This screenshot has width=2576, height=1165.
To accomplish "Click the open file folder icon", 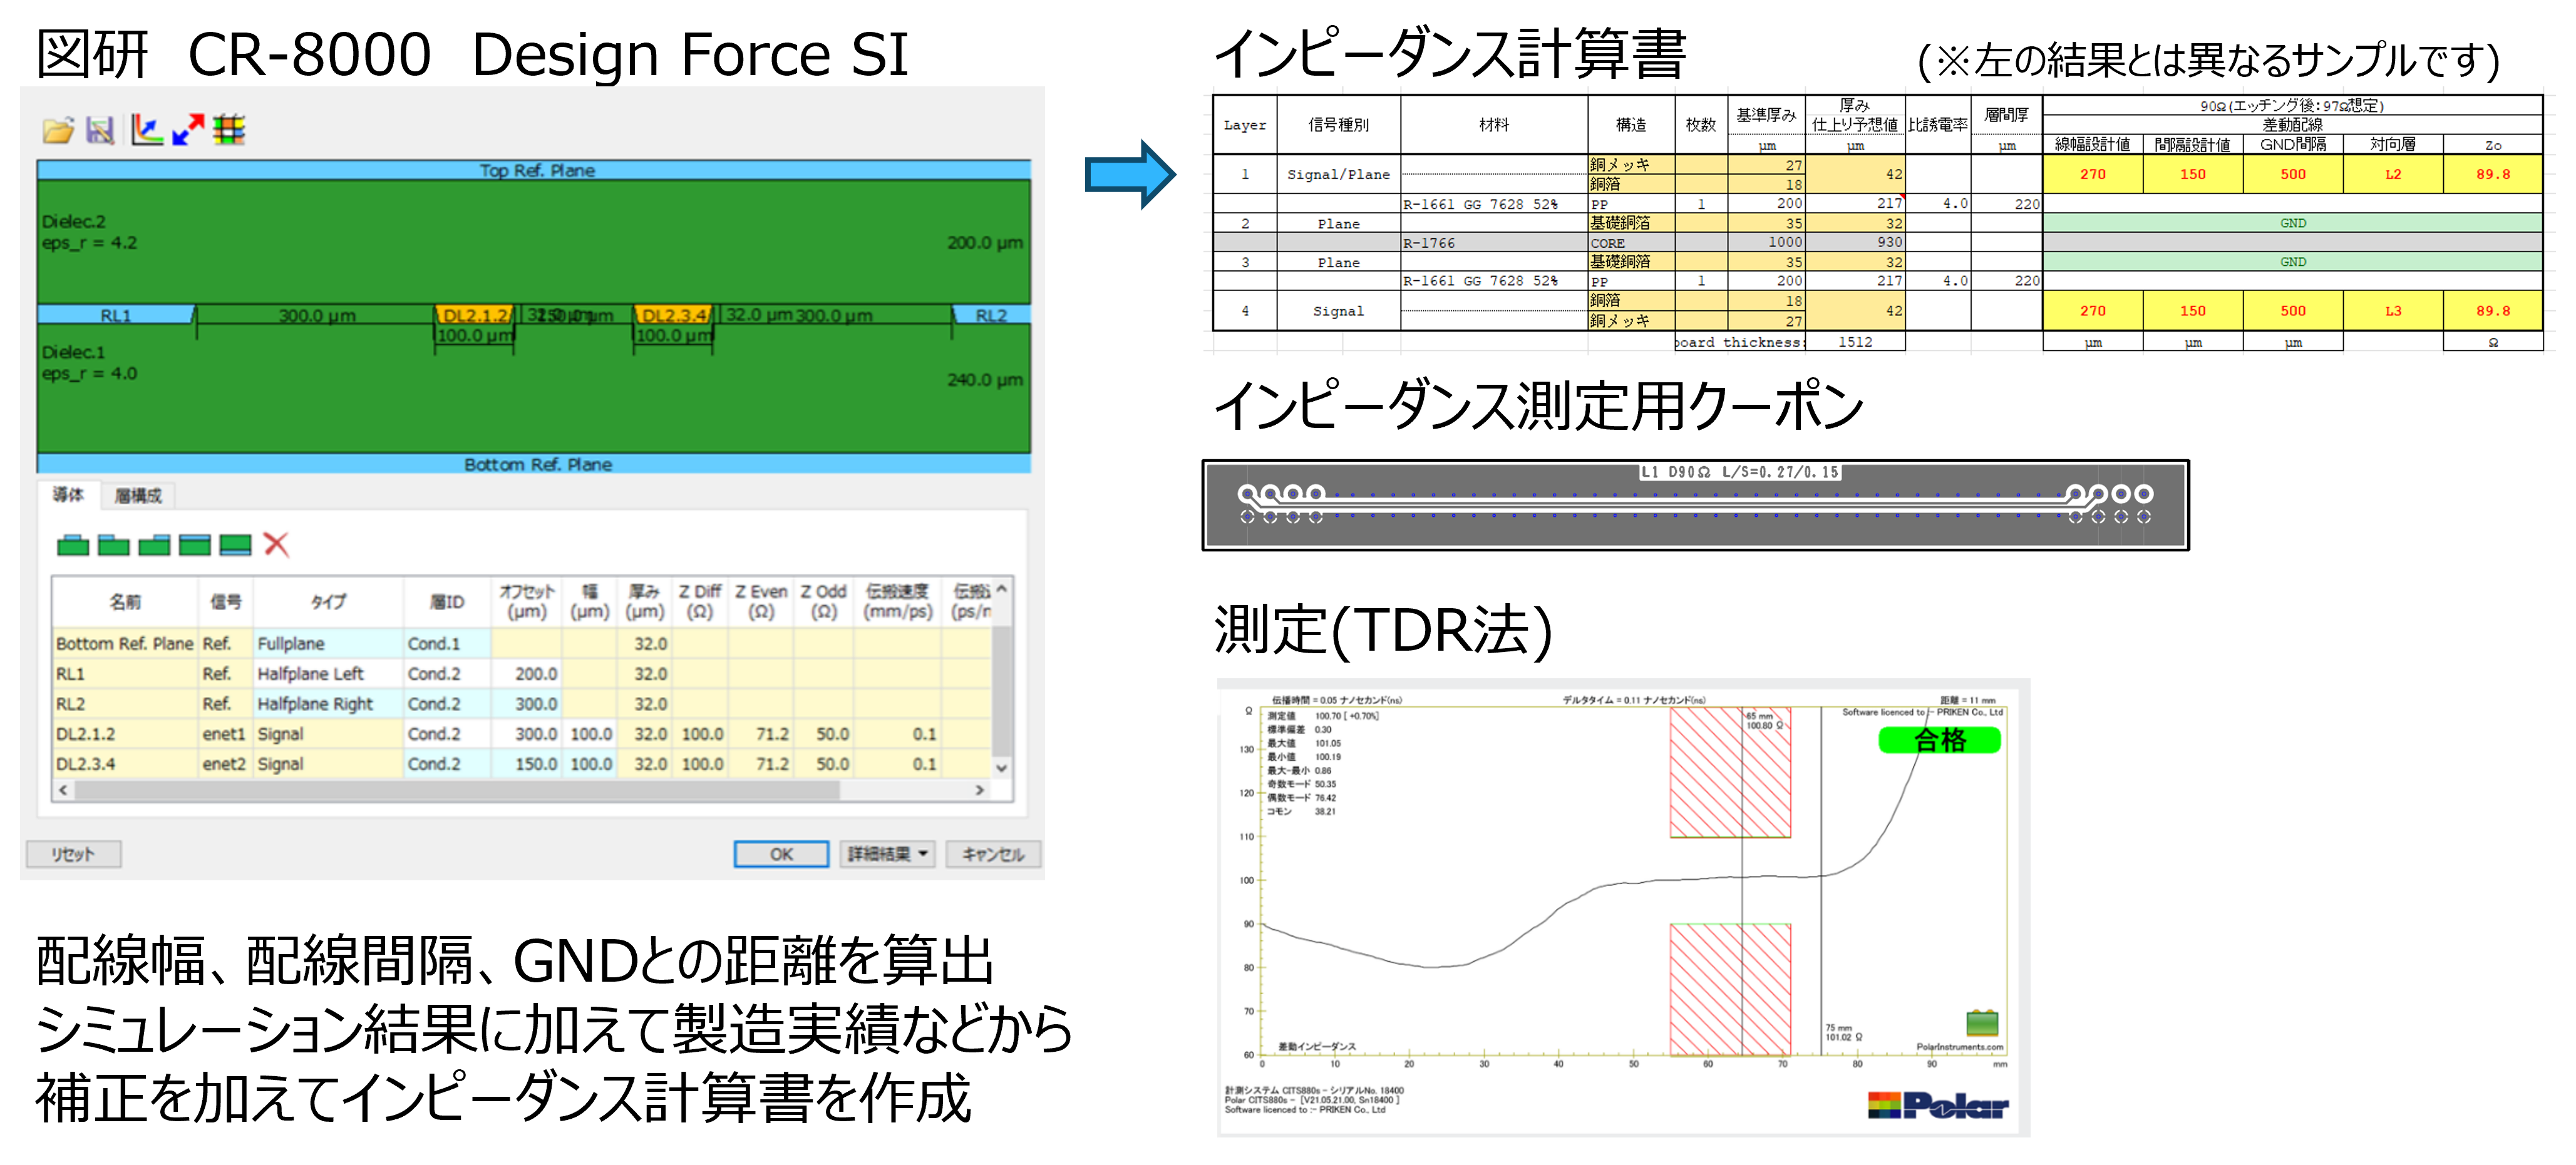I will pyautogui.click(x=58, y=130).
